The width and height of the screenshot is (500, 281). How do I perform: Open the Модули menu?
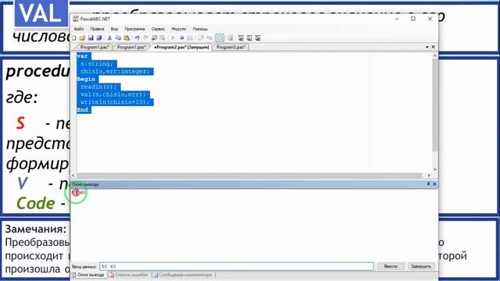click(179, 29)
